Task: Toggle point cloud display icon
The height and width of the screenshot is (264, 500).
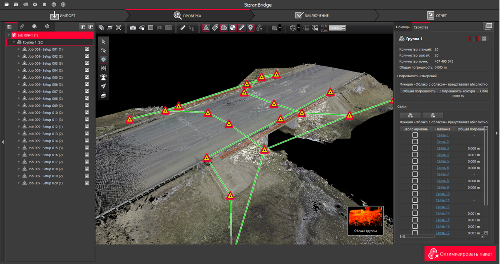Action: coord(224,28)
